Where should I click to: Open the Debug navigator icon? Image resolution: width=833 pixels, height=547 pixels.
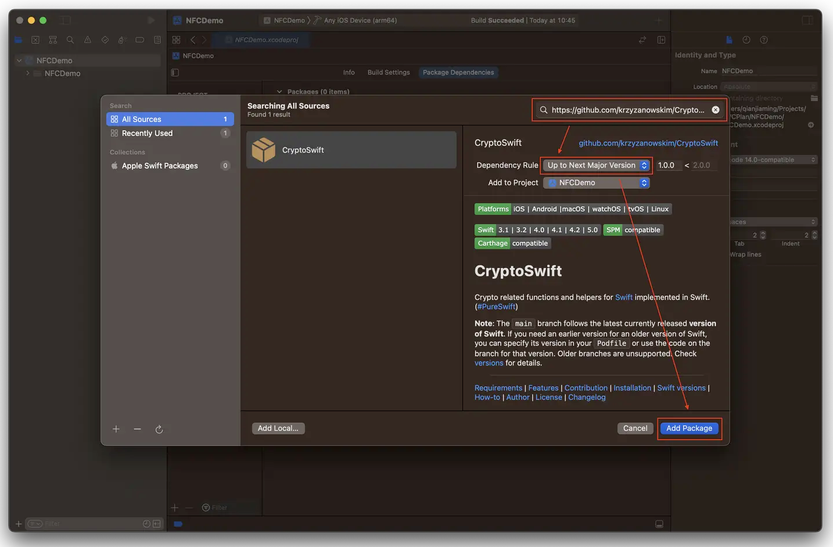122,40
